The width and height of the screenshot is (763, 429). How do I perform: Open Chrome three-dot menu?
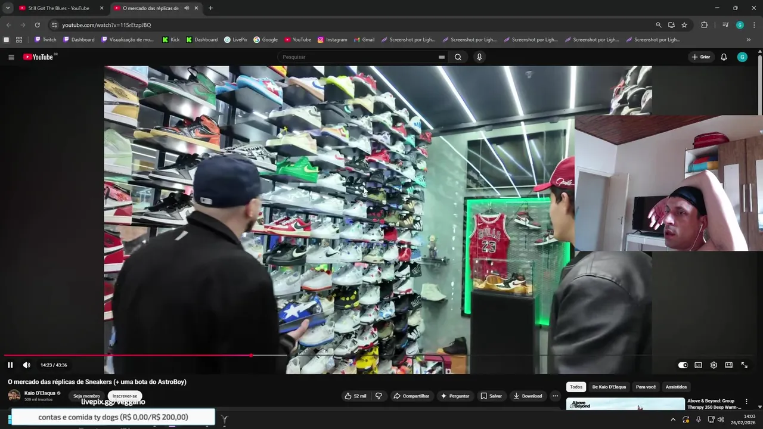pos(754,25)
